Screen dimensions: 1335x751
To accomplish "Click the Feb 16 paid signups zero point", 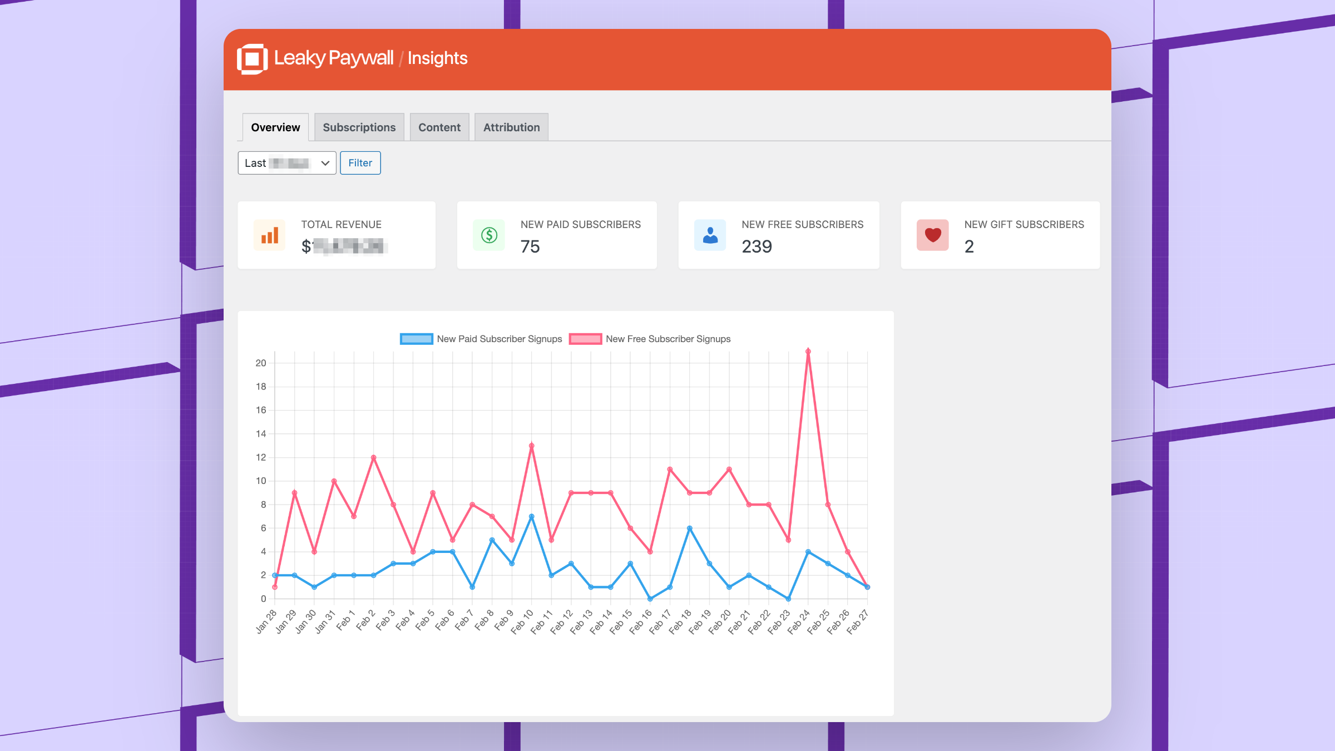I will click(650, 599).
